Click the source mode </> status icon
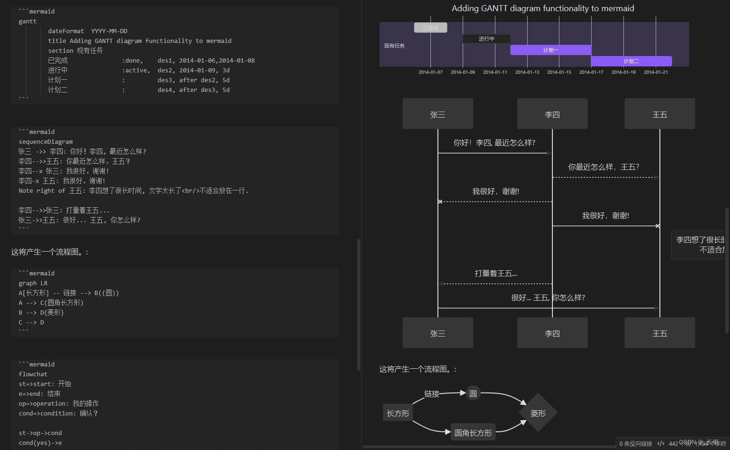 click(660, 443)
